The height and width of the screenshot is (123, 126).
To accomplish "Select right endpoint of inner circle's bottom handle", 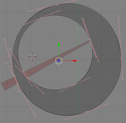I will tap(90, 77).
